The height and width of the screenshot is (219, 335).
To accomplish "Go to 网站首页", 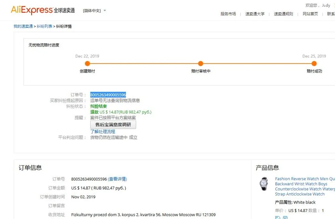I will [x=310, y=14].
